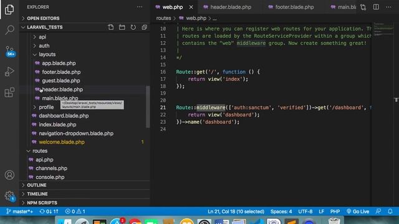The width and height of the screenshot is (399, 224).
Task: Click the explorer vertical scrollbar
Action: click(x=148, y=107)
